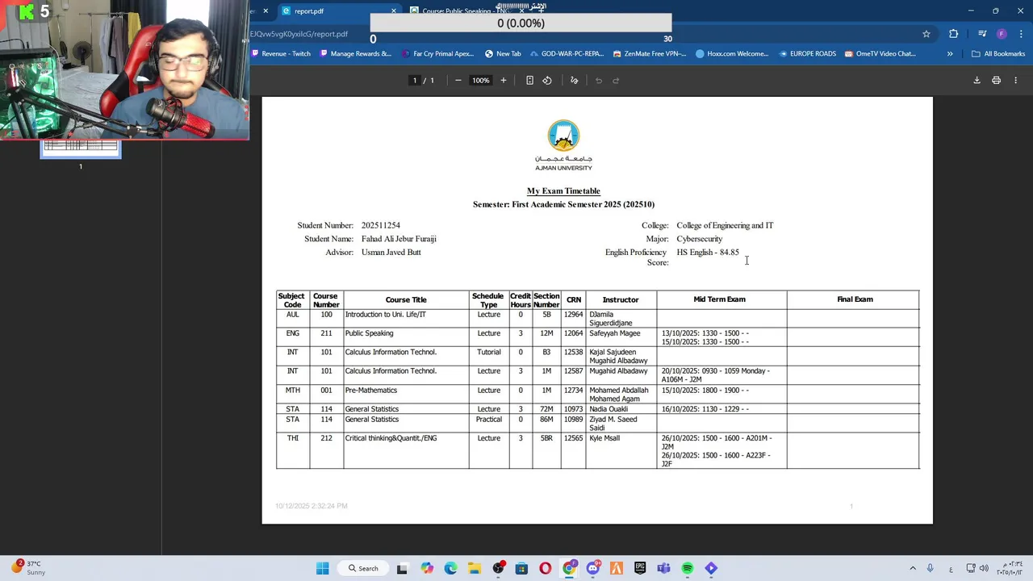Click the PDF undo arrow

599,81
